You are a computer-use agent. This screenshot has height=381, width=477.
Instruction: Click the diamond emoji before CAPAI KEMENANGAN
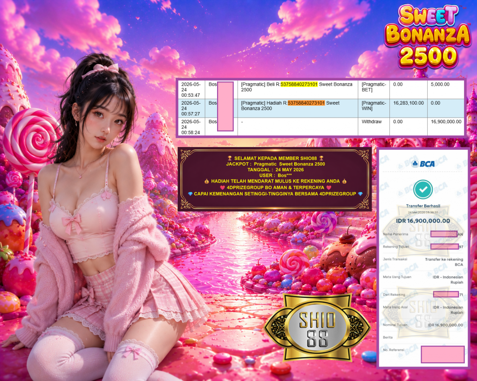190,194
